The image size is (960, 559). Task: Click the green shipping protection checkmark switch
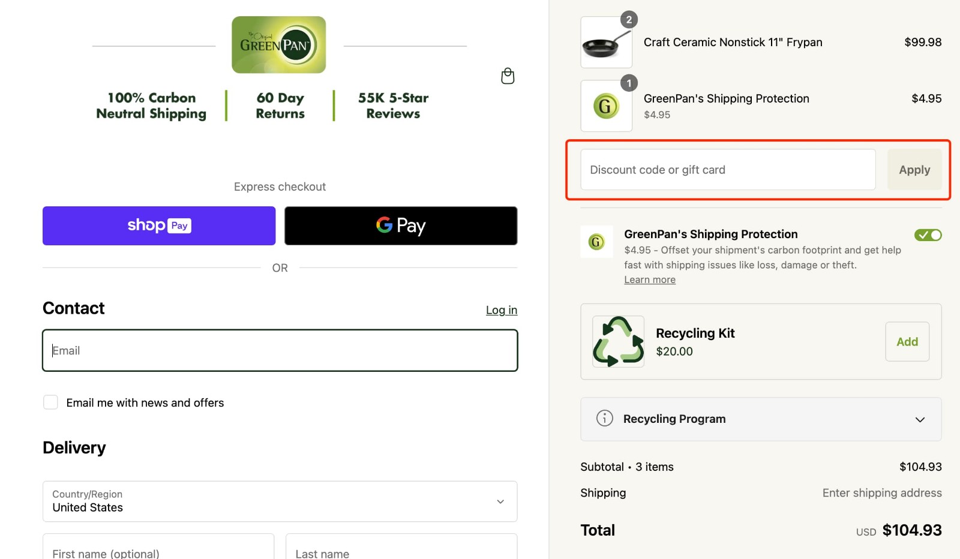point(928,235)
